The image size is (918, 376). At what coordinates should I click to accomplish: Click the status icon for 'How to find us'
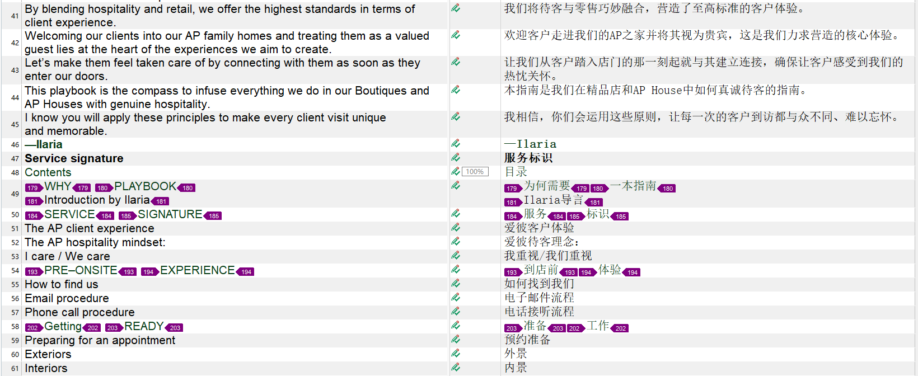pos(456,283)
